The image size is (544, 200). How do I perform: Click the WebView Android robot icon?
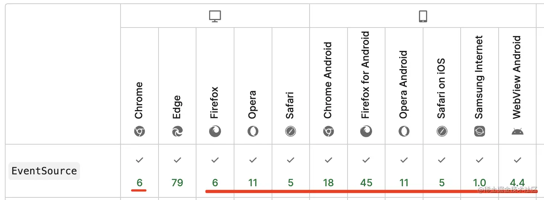tap(517, 131)
